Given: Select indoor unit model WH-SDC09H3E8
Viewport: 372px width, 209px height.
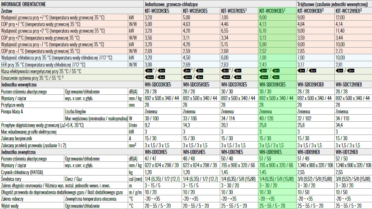Looking at the screenshot, I should coord(311,85).
